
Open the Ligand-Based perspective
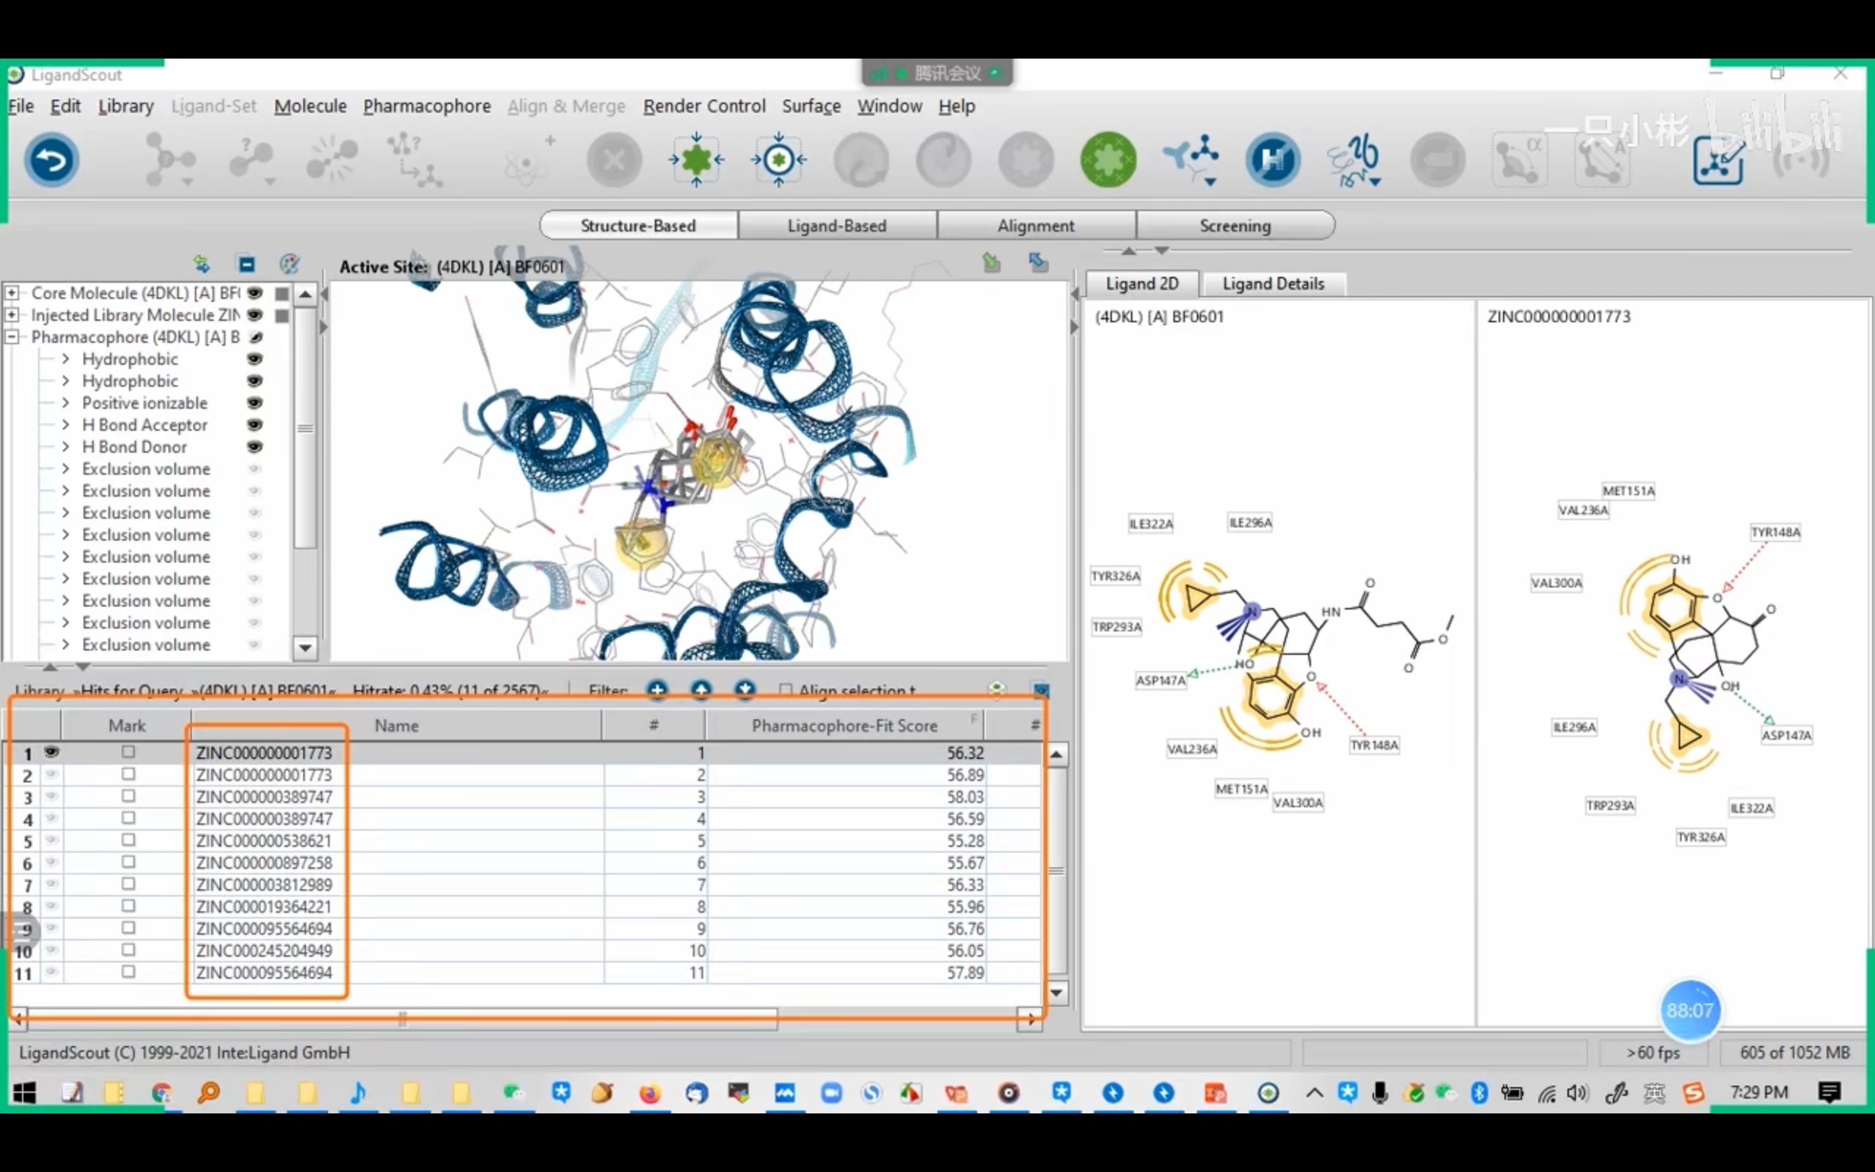point(836,226)
